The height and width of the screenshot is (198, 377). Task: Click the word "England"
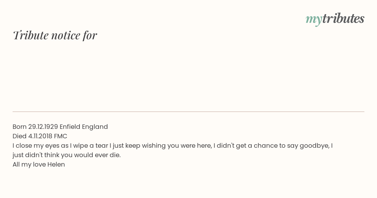point(95,127)
